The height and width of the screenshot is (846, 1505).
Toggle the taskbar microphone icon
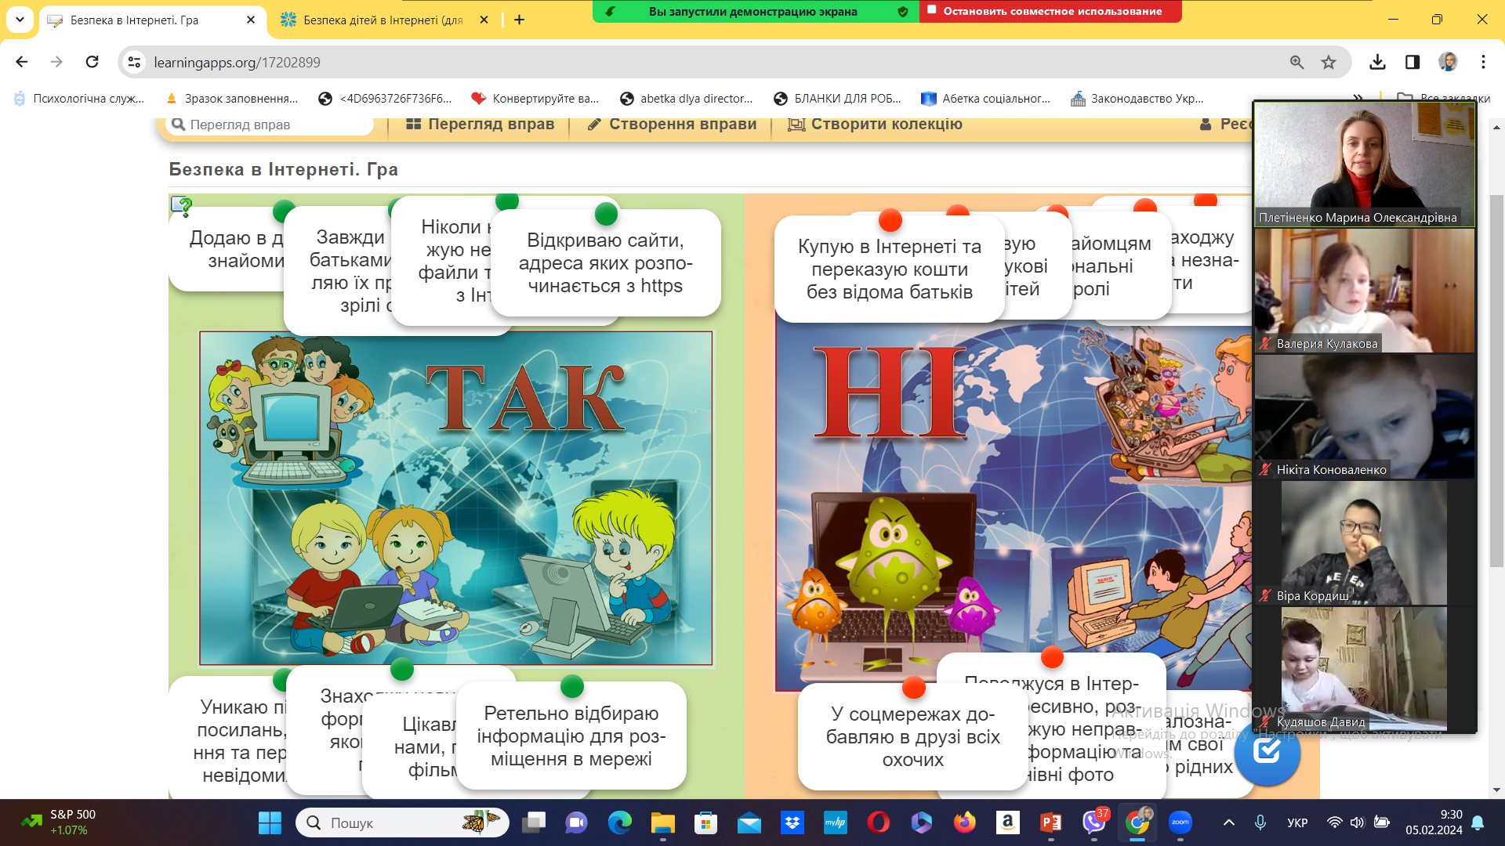(1260, 822)
